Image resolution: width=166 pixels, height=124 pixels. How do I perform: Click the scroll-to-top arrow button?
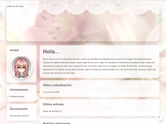(159, 117)
